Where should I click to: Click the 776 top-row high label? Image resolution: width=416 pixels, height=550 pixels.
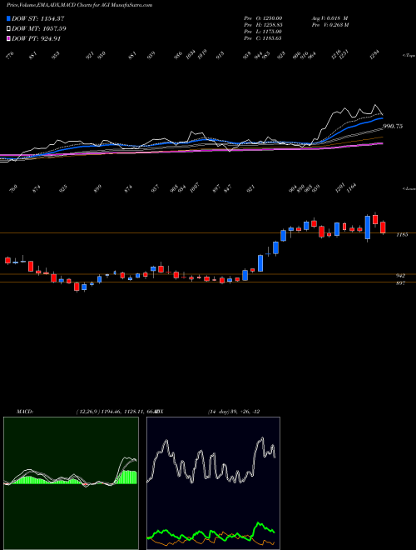(x=10, y=56)
